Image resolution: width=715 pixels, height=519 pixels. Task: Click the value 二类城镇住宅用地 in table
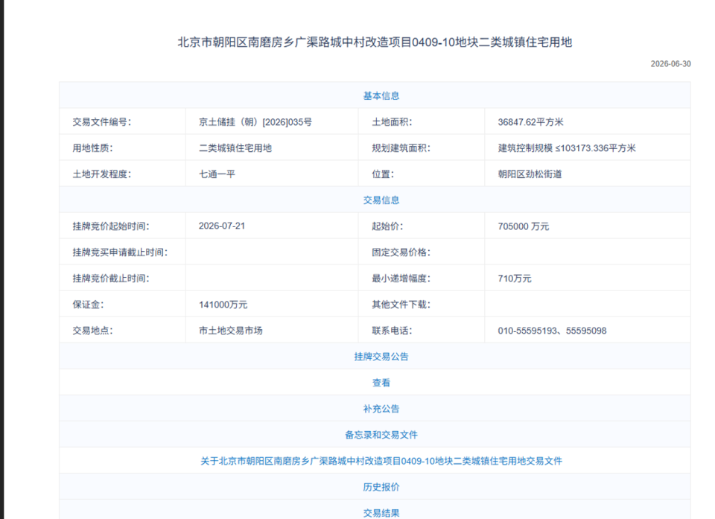tap(235, 148)
